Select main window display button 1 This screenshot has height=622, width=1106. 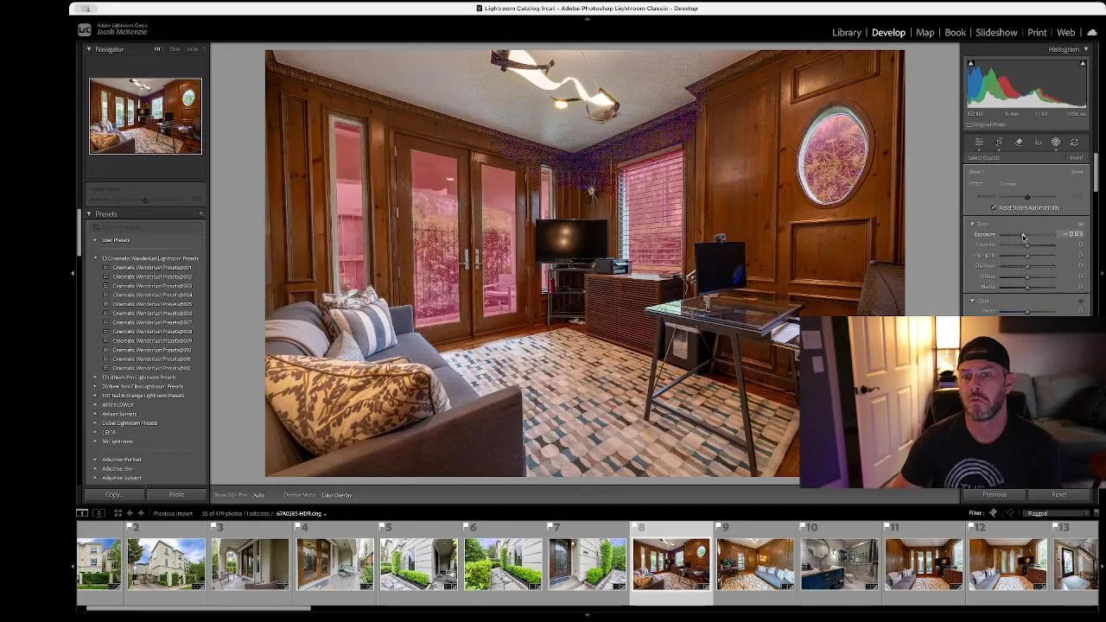click(x=82, y=513)
